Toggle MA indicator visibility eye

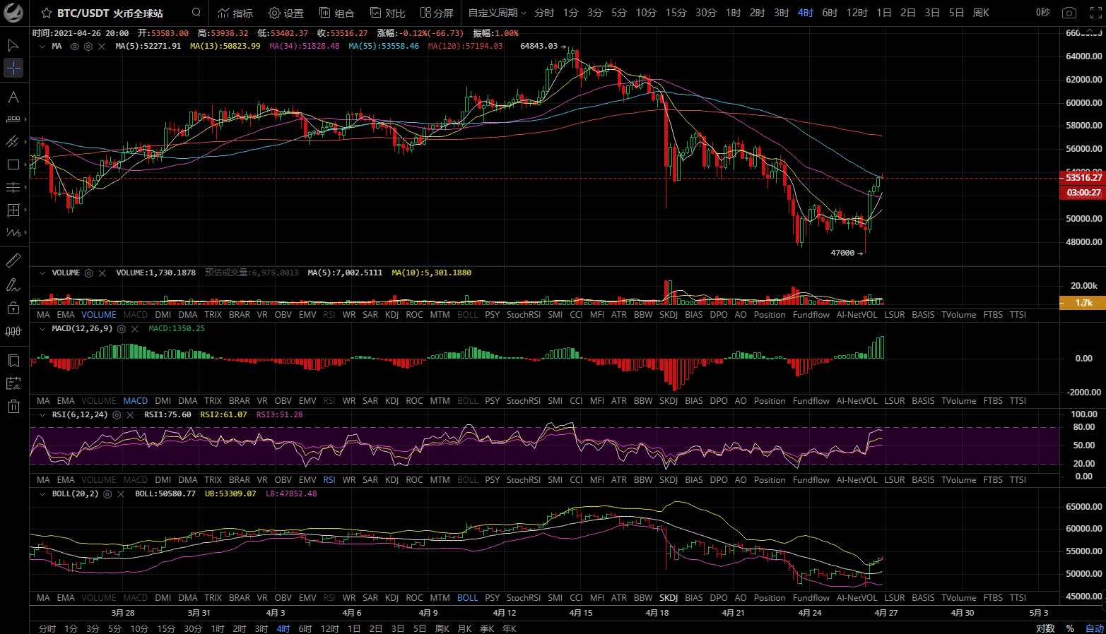point(75,46)
